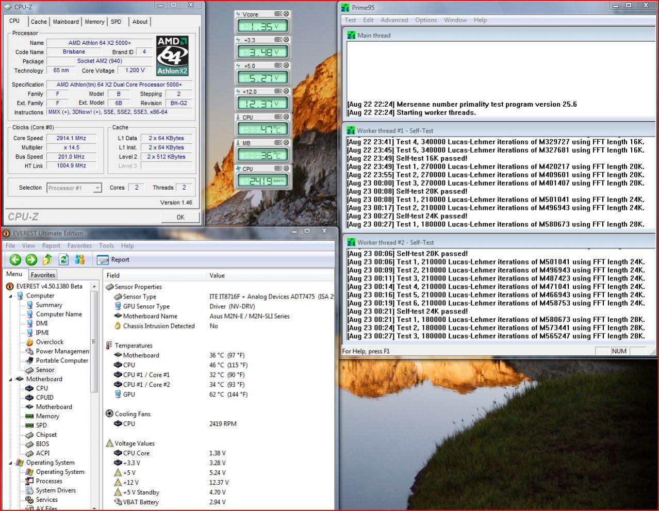This screenshot has height=511, width=659.
Task: Select the Sensor item in EVEREST tree
Action: tap(45, 370)
